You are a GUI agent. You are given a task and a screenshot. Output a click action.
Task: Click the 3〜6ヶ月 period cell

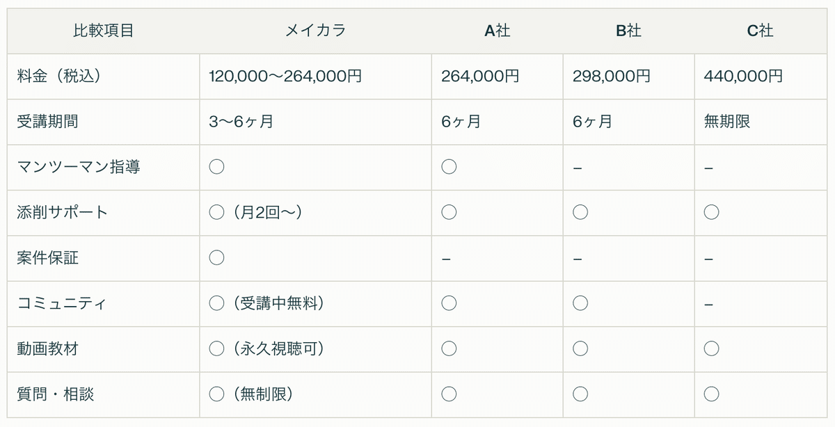click(241, 122)
